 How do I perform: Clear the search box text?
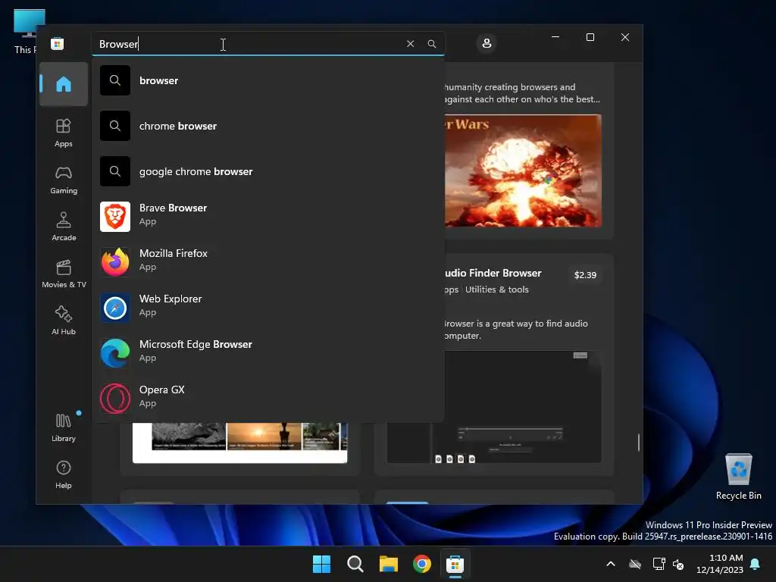tap(410, 43)
